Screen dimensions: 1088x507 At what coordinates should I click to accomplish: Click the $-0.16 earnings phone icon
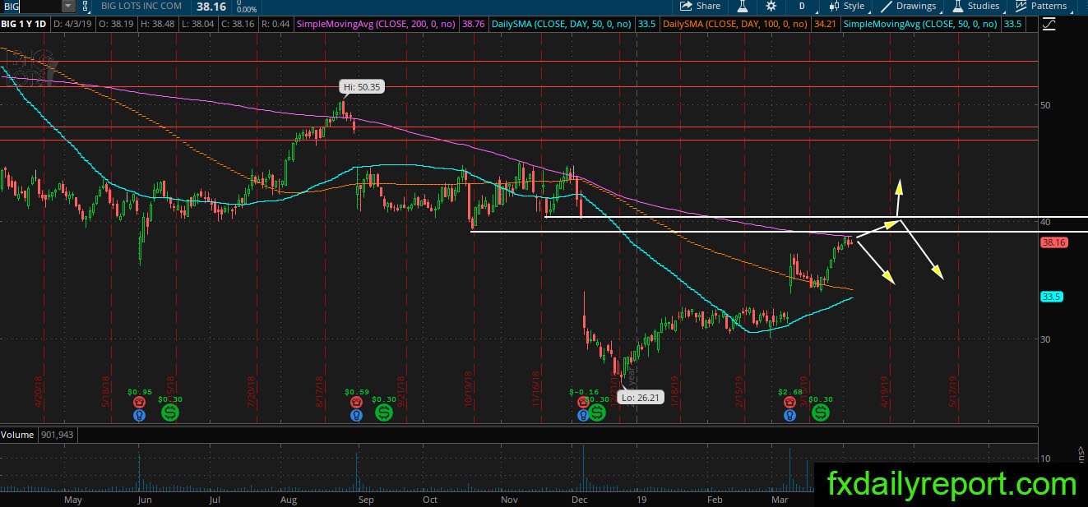582,402
